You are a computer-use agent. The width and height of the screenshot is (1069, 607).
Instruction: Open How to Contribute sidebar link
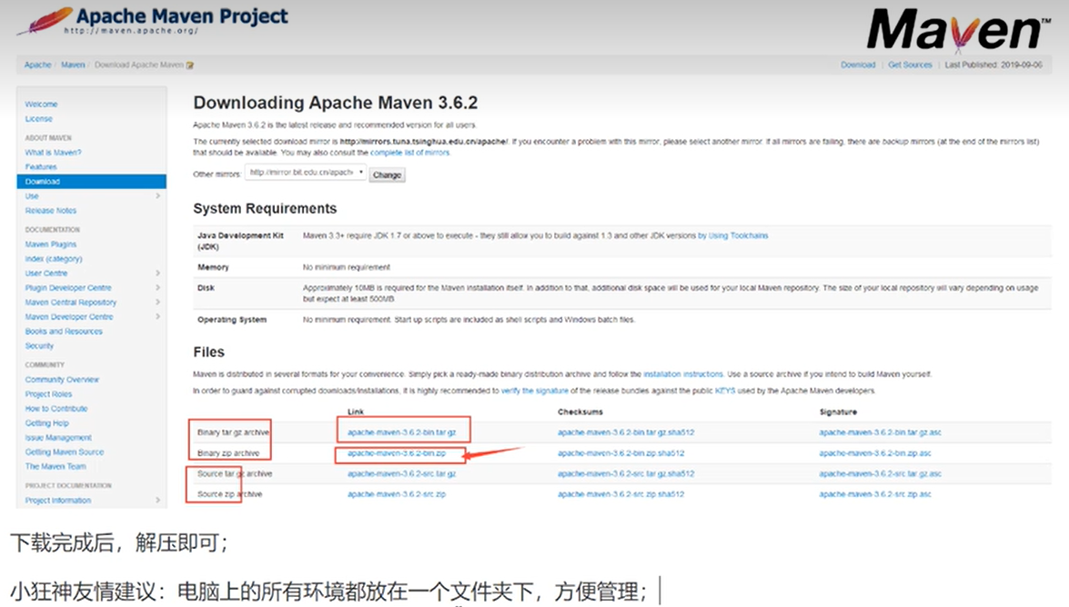click(55, 409)
